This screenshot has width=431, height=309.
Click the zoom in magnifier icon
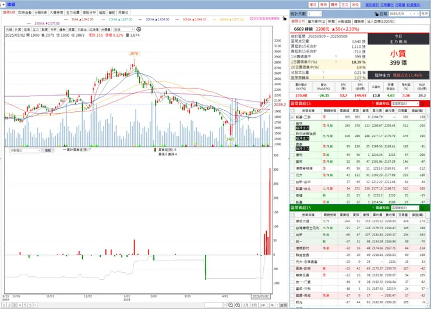click(x=238, y=305)
